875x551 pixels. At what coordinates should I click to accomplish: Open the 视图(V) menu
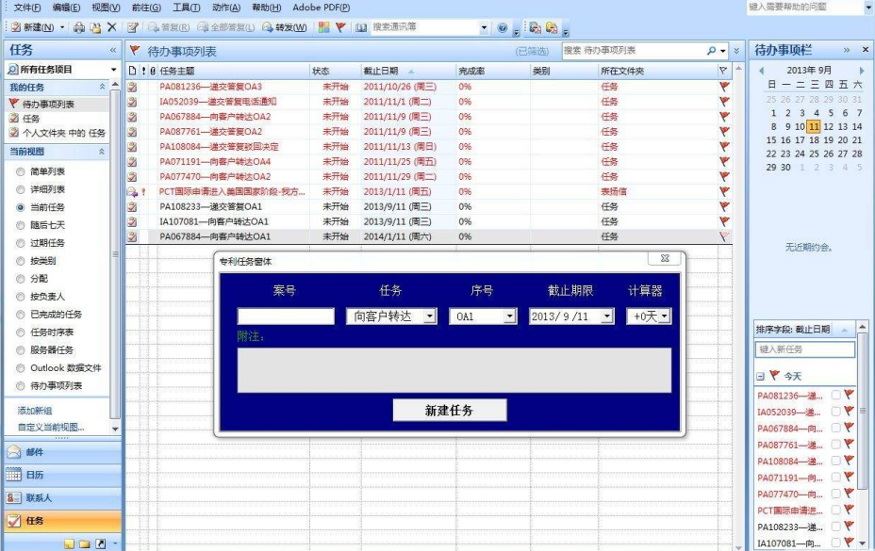[x=106, y=8]
